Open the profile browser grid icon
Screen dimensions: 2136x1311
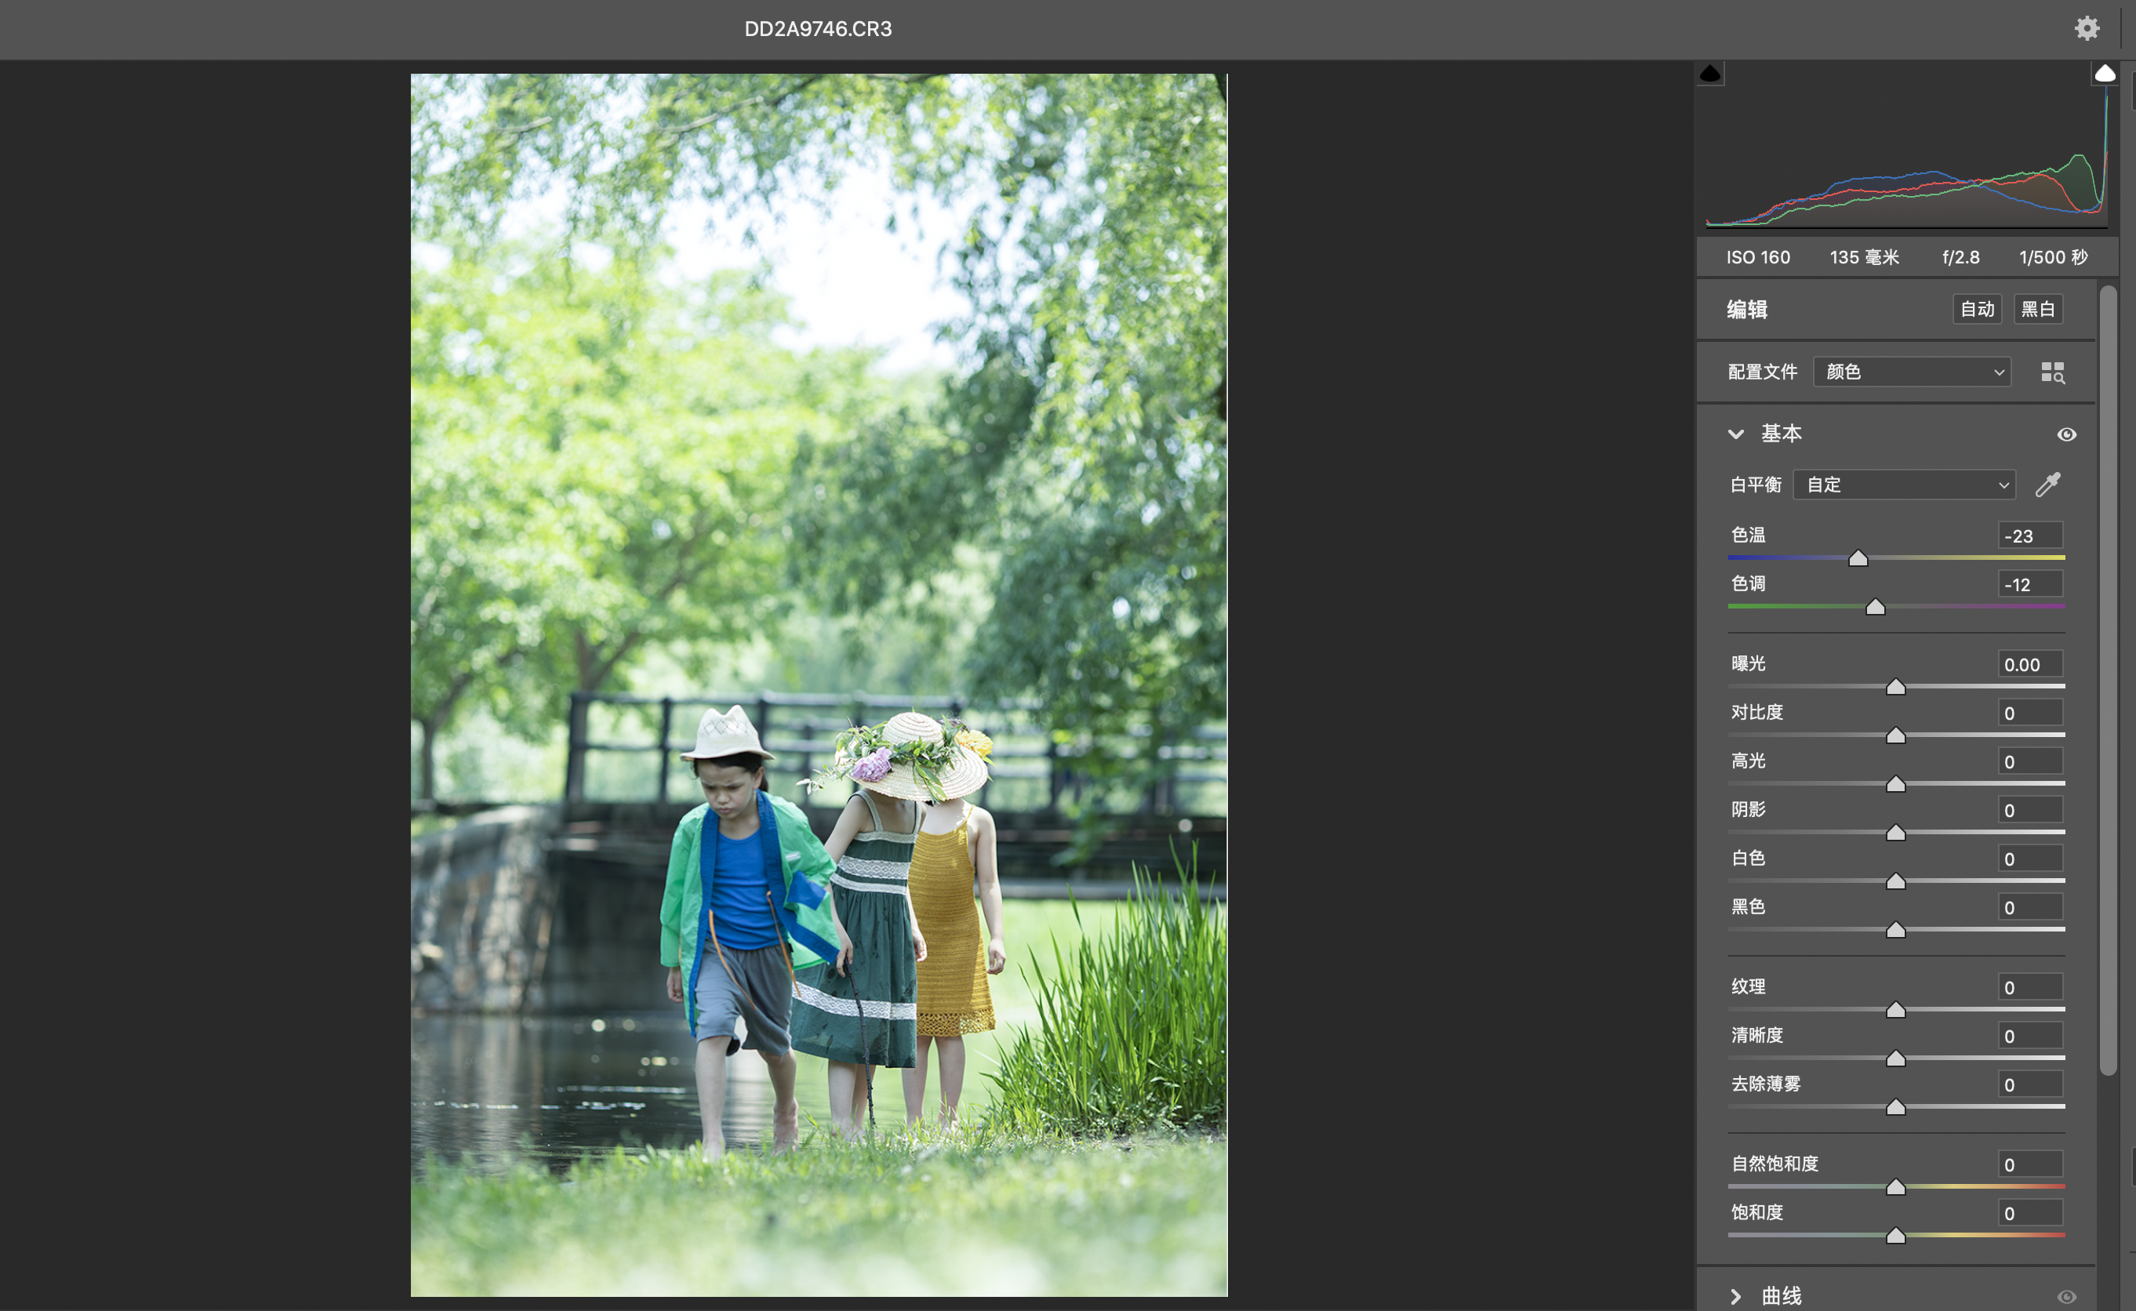coord(2052,372)
